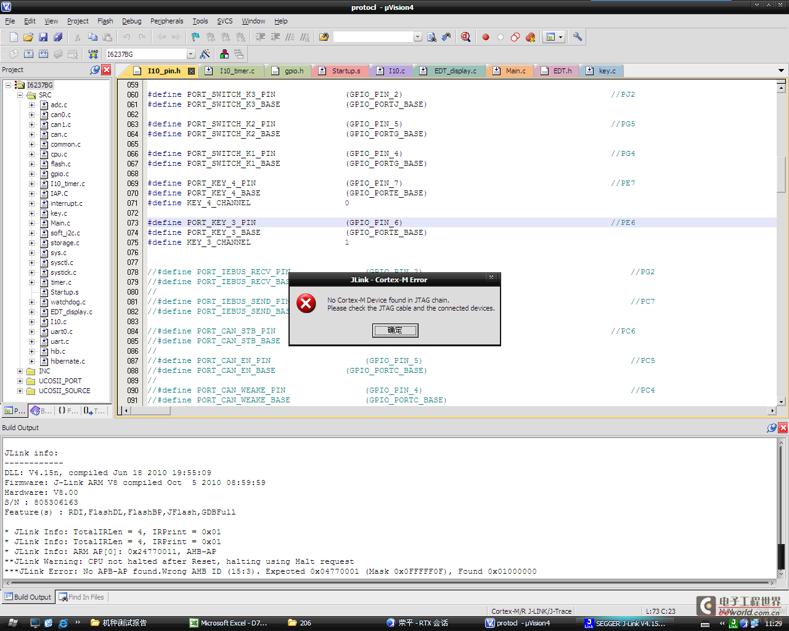Image resolution: width=789 pixels, height=631 pixels.
Task: Open Configuration via the wrench icon
Action: click(x=578, y=37)
